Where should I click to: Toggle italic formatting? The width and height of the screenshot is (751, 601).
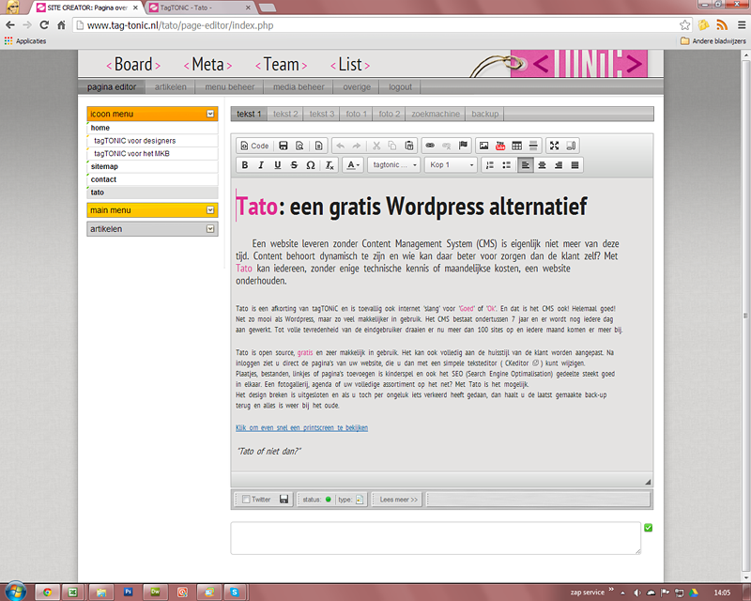point(261,165)
